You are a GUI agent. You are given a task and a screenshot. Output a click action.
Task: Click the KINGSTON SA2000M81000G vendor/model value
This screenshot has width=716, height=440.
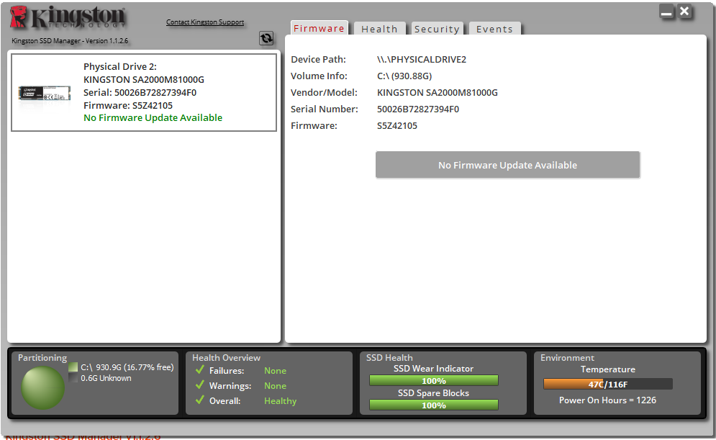pos(438,92)
